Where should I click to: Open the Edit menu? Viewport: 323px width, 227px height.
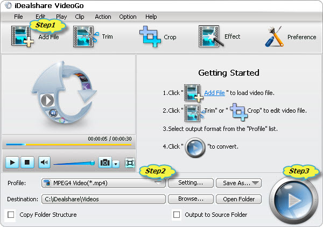click(x=40, y=17)
